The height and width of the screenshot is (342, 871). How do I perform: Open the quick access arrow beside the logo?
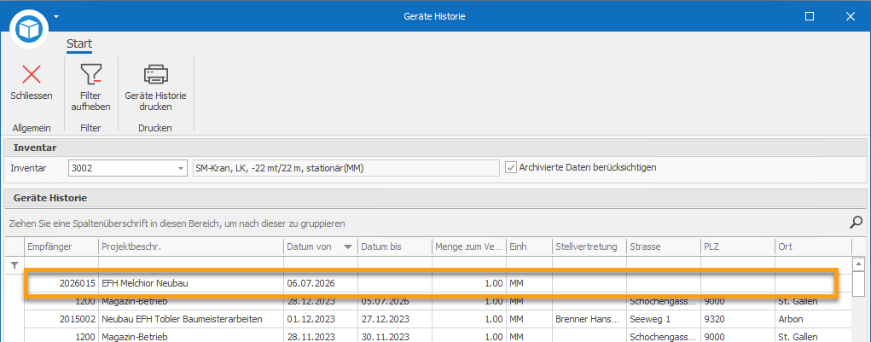click(56, 16)
